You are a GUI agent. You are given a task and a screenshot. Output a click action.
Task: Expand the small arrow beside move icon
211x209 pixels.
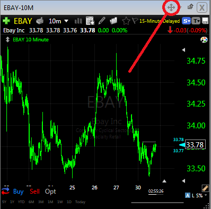click(180, 7)
